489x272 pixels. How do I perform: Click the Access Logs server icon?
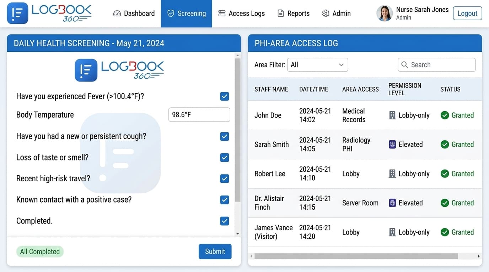pyautogui.click(x=222, y=13)
